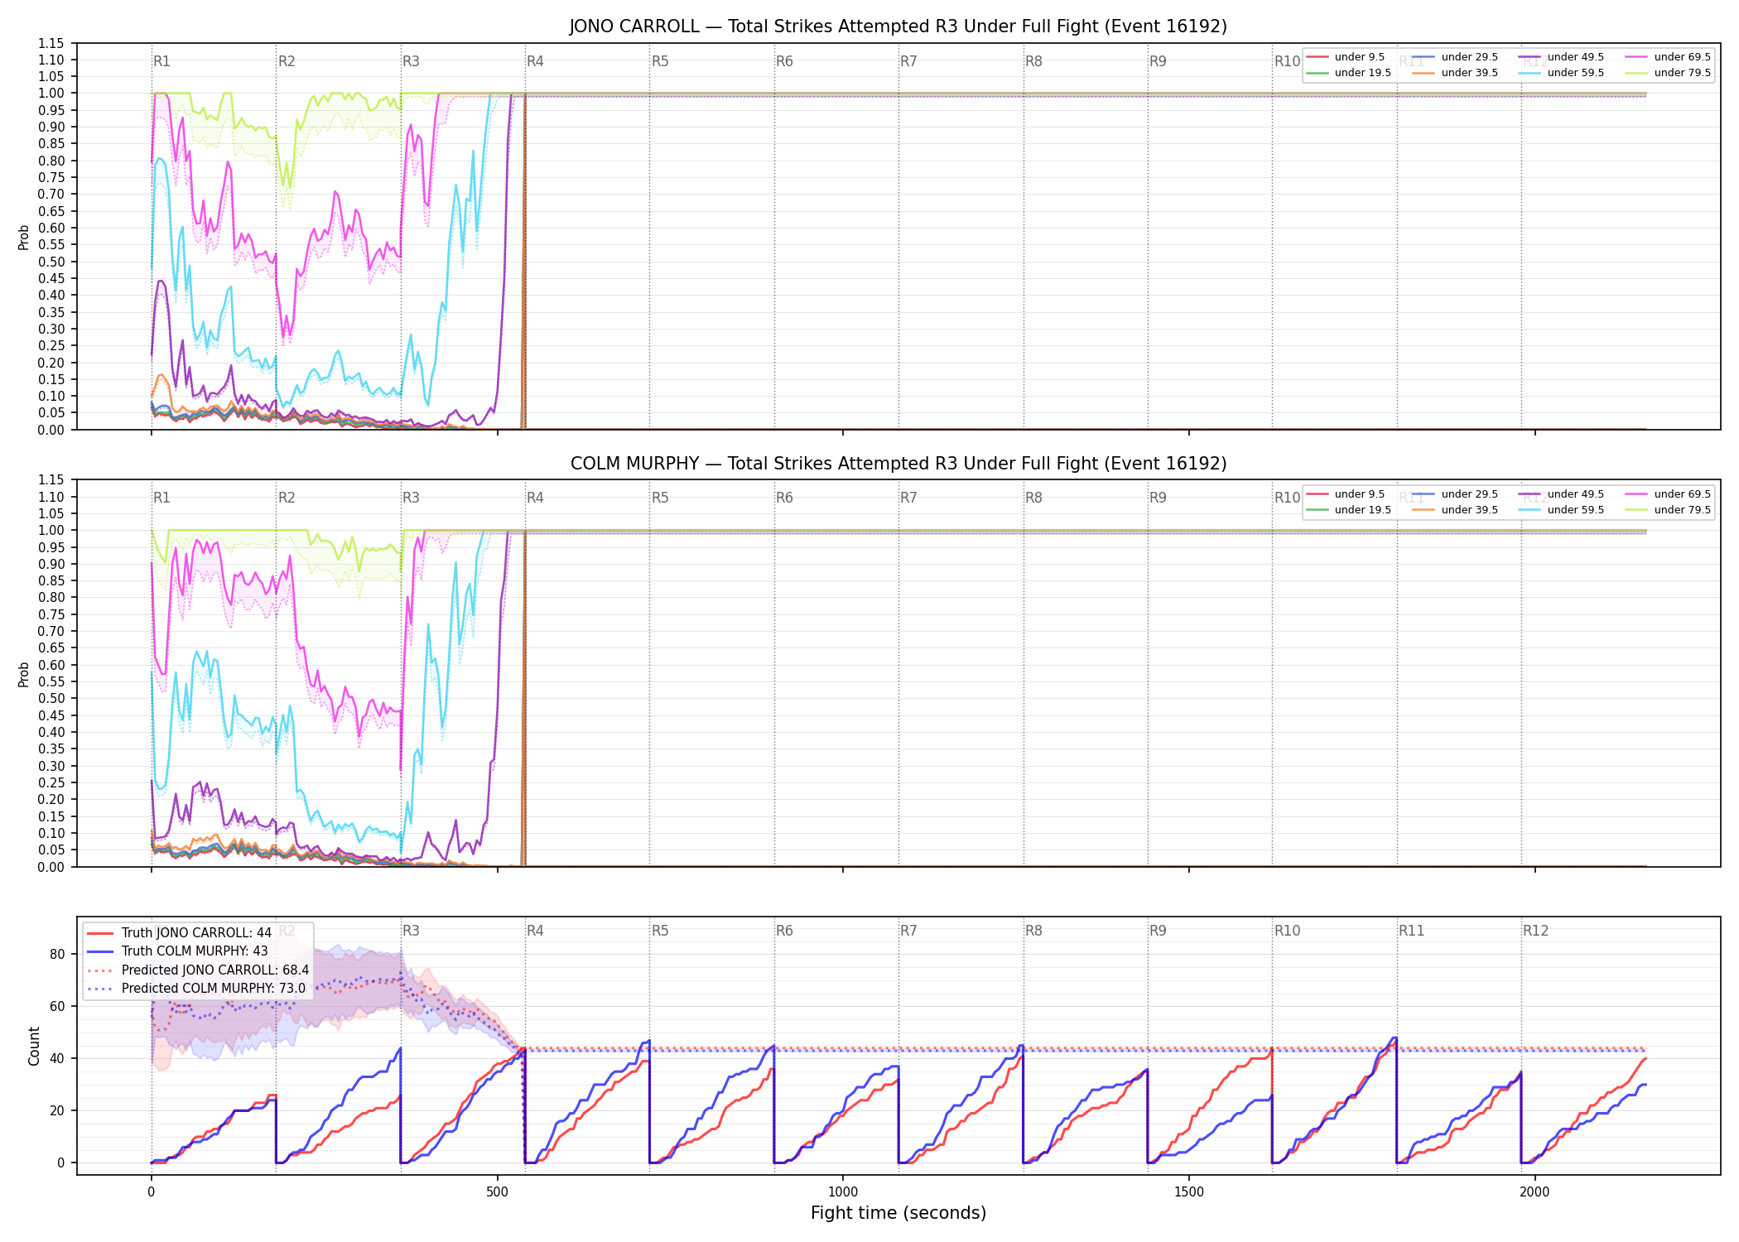Click the 1000 tick label on time axis
The image size is (1739, 1242).
[843, 1192]
